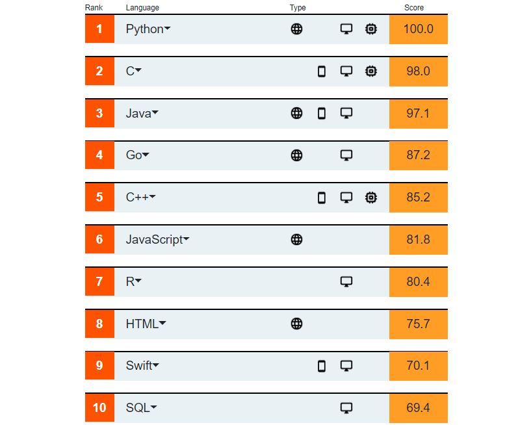Open the C++ dropdown caret

click(x=152, y=196)
